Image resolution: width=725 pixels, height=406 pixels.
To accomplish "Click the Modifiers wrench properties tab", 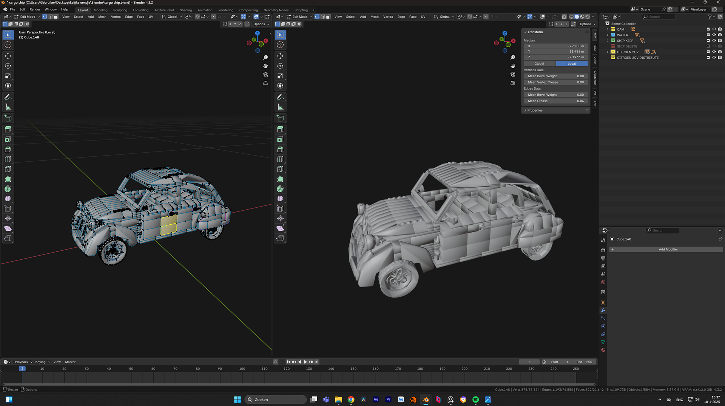I will click(x=603, y=311).
